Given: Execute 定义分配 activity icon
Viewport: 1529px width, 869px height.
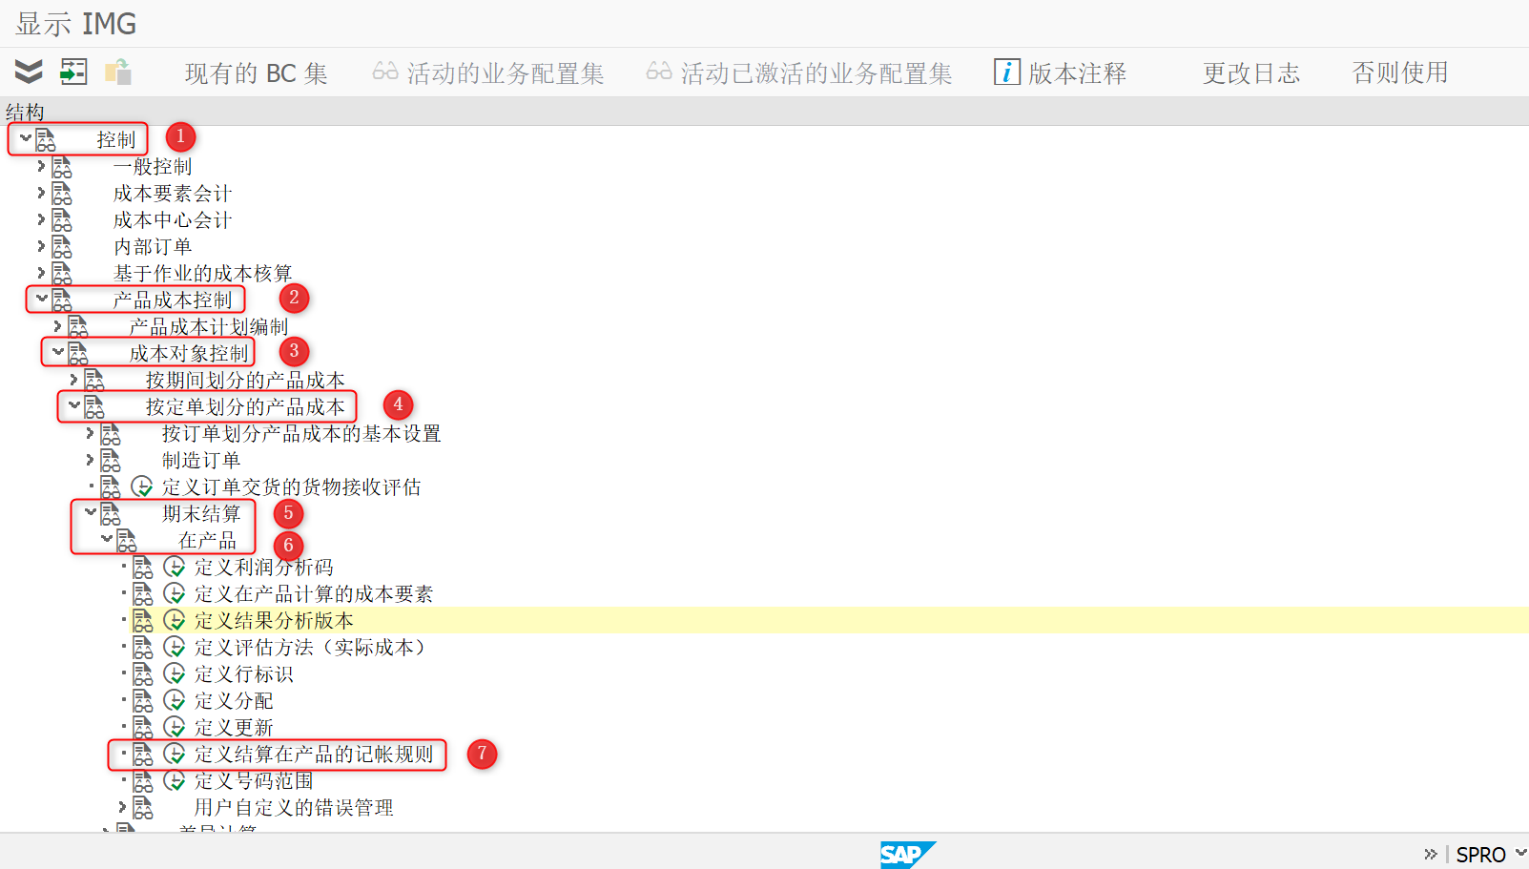Looking at the screenshot, I should 174,701.
